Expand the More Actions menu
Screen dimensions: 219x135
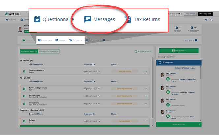coord(190,40)
